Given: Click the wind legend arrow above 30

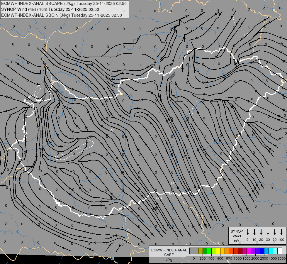Looking at the screenshot, I should (x=268, y=232).
